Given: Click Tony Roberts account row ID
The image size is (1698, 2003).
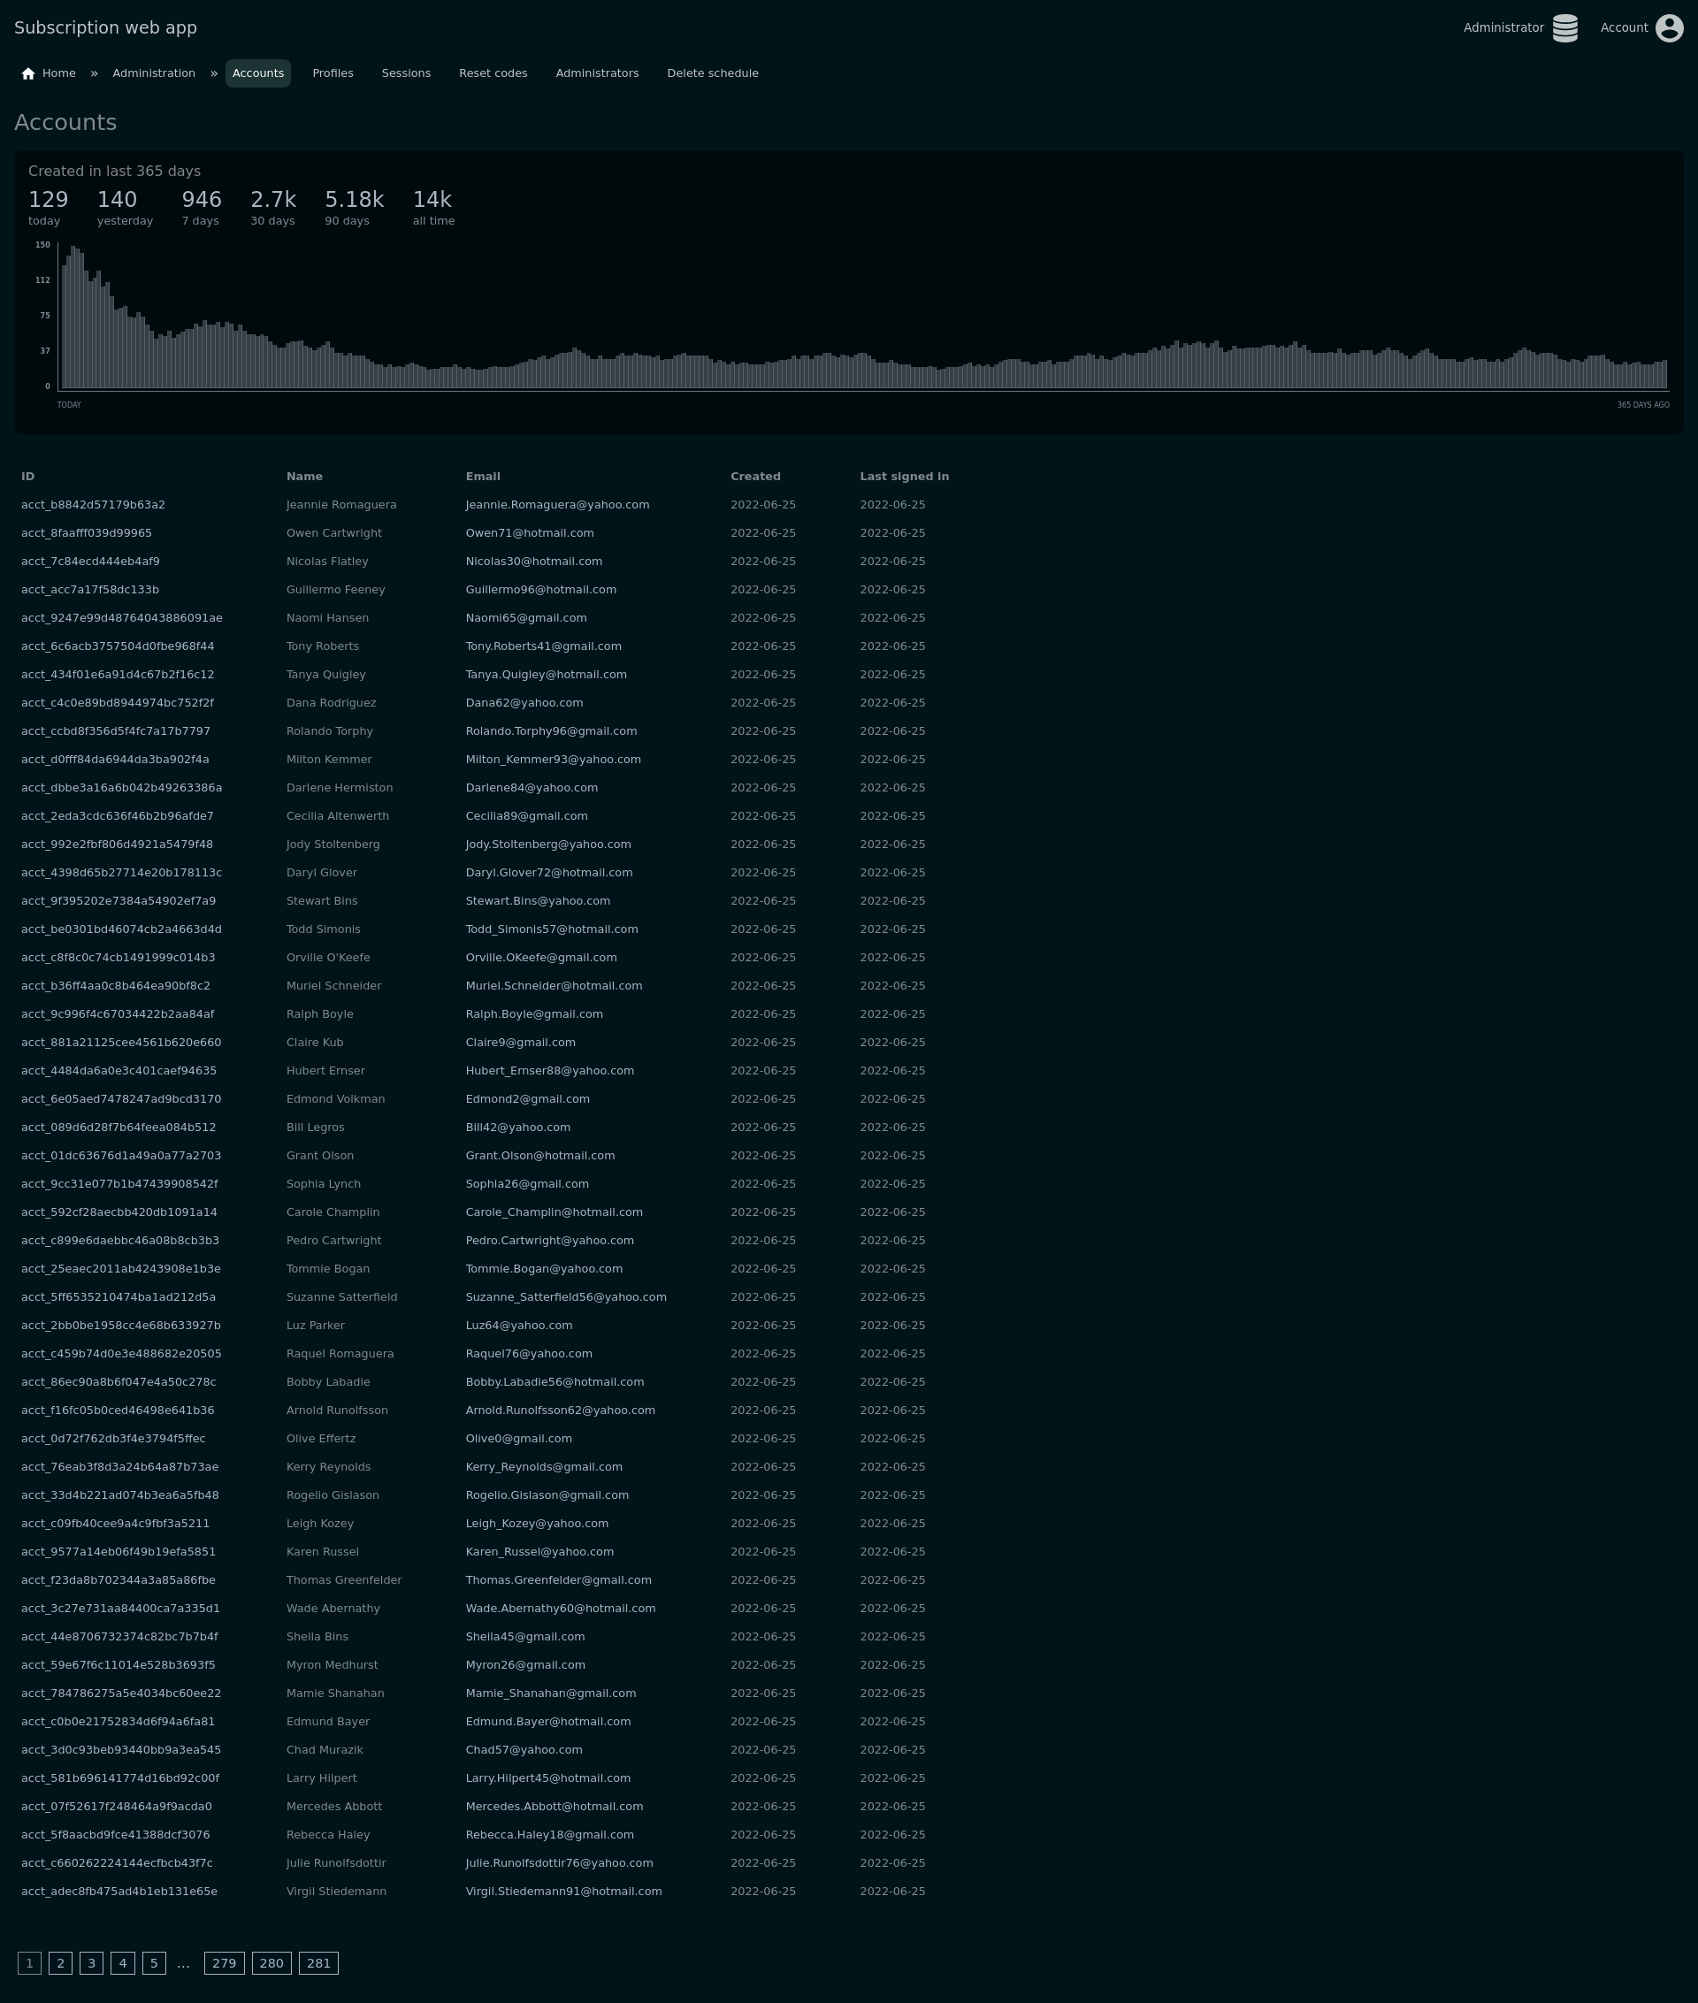Looking at the screenshot, I should 118,646.
